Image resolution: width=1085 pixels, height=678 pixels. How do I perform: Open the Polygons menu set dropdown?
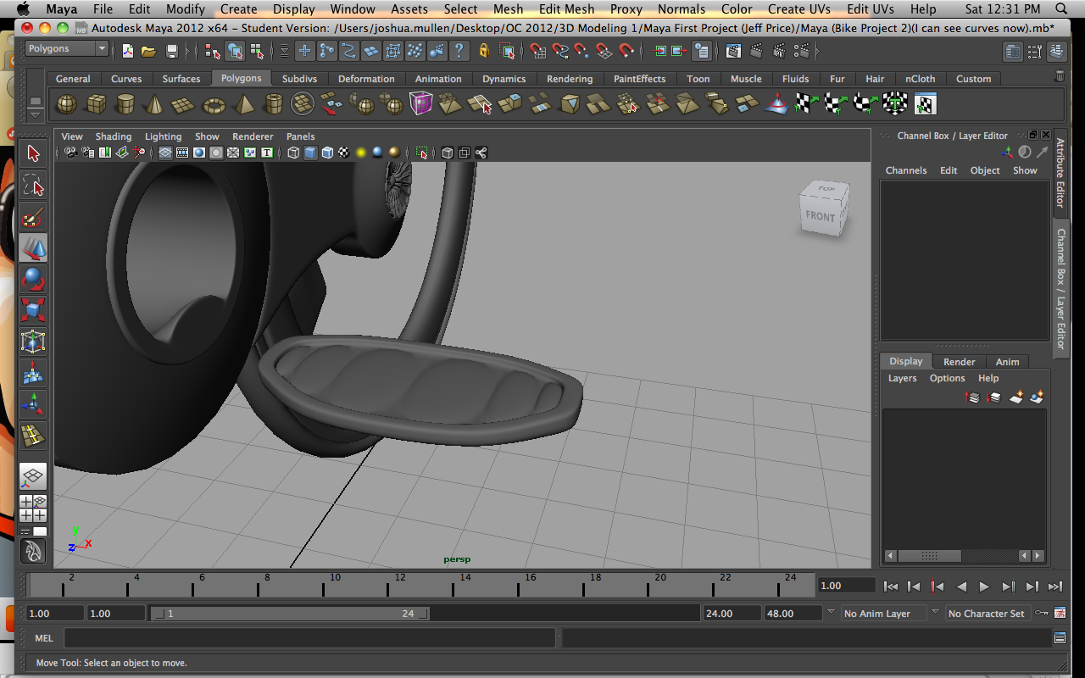tap(67, 49)
